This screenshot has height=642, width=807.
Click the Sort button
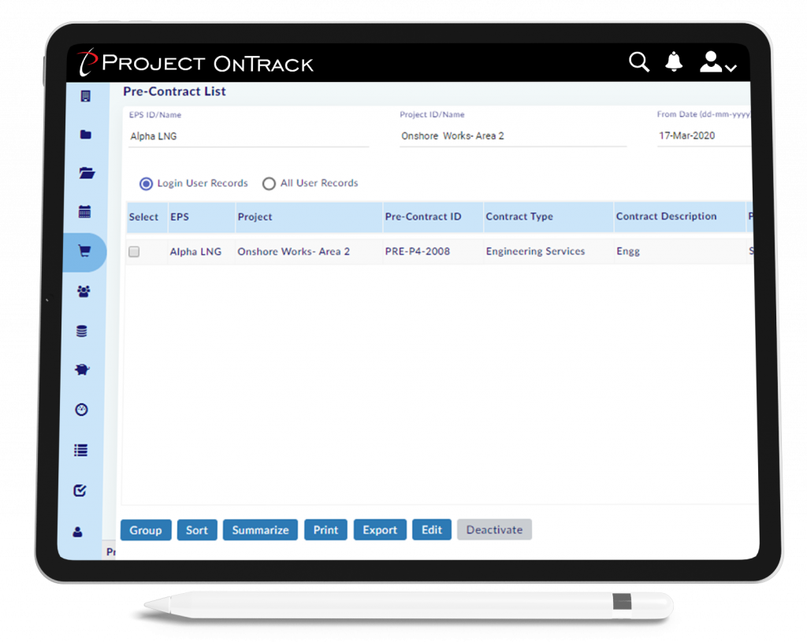[x=197, y=530]
